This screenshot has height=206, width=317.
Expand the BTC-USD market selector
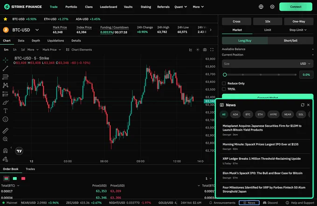pyautogui.click(x=37, y=30)
